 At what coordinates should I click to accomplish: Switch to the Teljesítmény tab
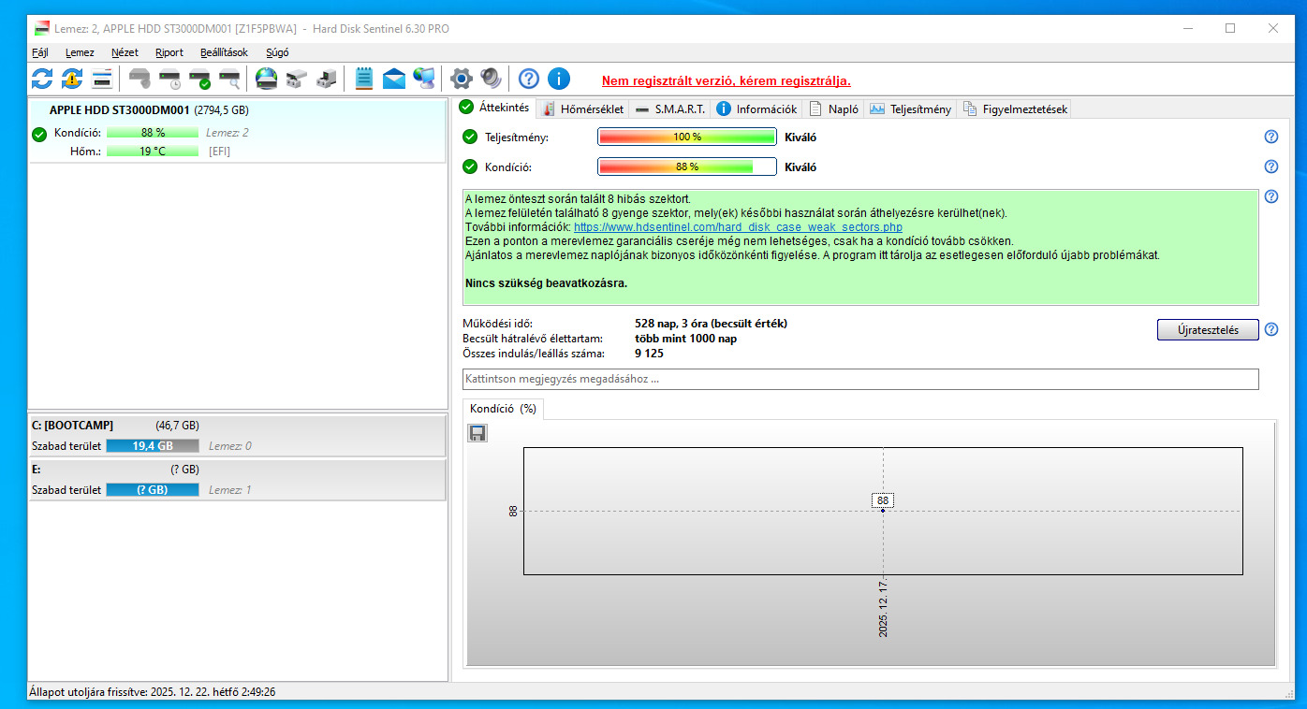point(910,109)
